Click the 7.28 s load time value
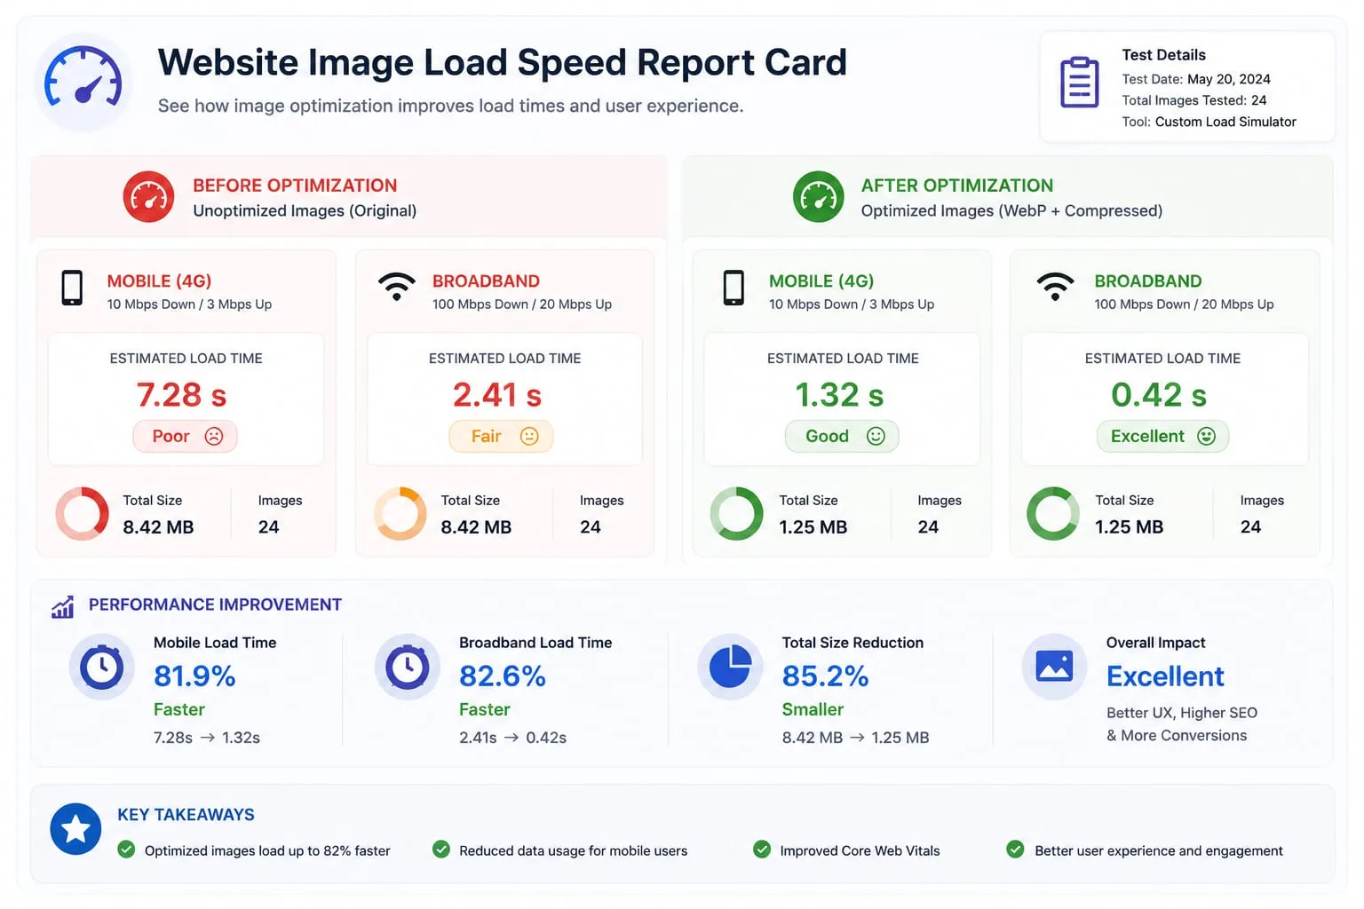This screenshot has height=909, width=1364. point(181,394)
